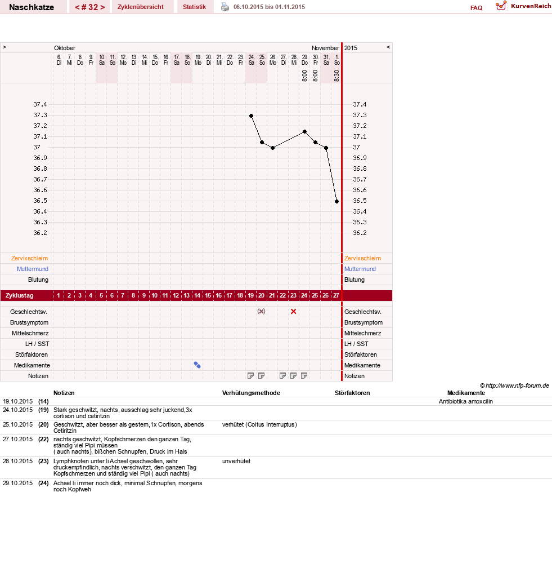Click Zyklustag 1 in the red bar
Screen dimensions: 552x572
59,295
